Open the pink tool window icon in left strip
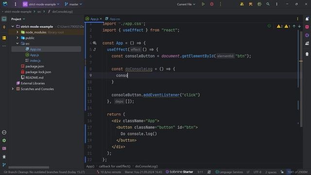This screenshot has height=175, width=311. coord(4,148)
